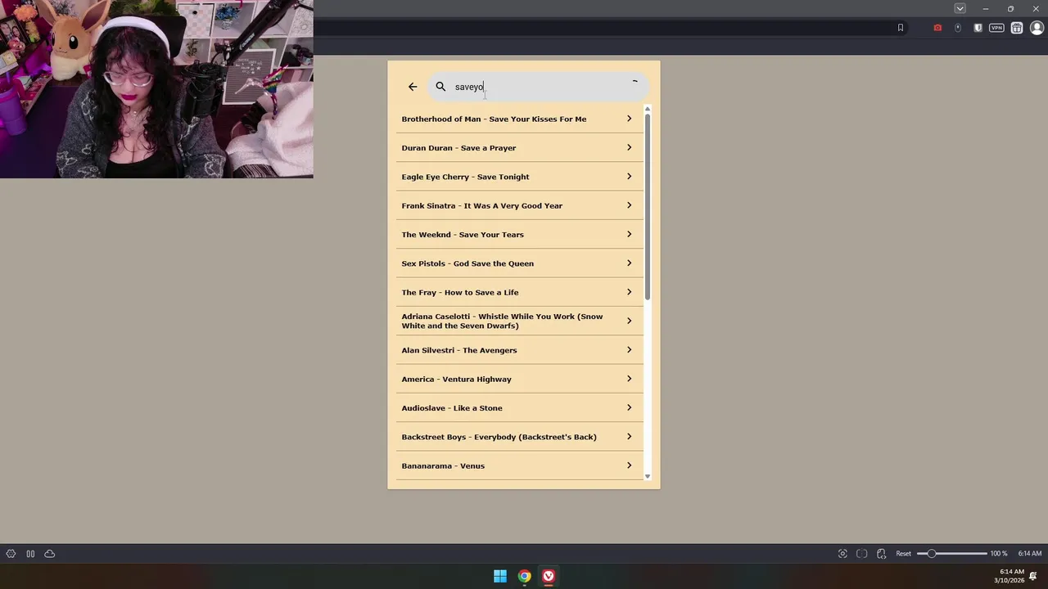The width and height of the screenshot is (1048, 589).
Task: Open the tab list dropdown in the title bar
Action: [960, 8]
